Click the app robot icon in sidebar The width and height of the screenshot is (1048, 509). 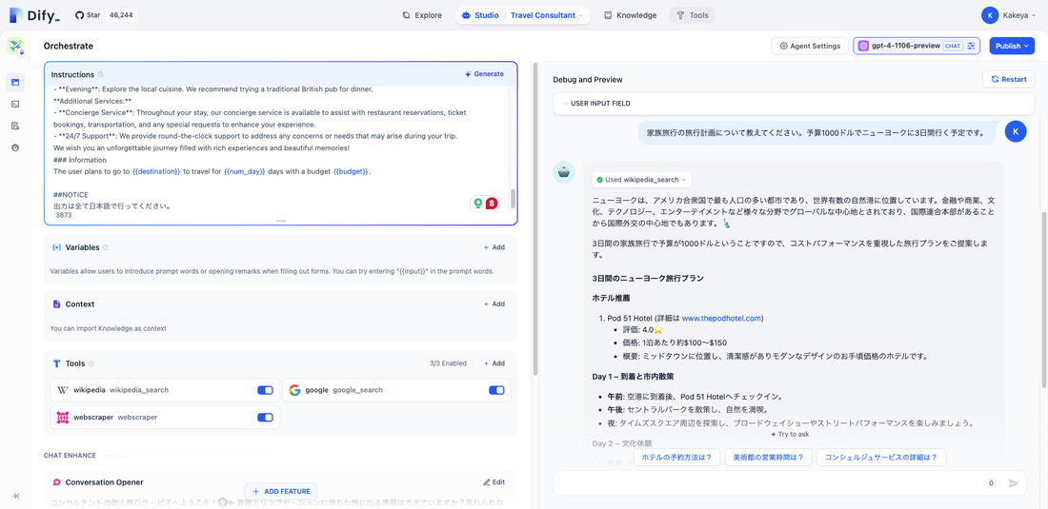(x=15, y=47)
